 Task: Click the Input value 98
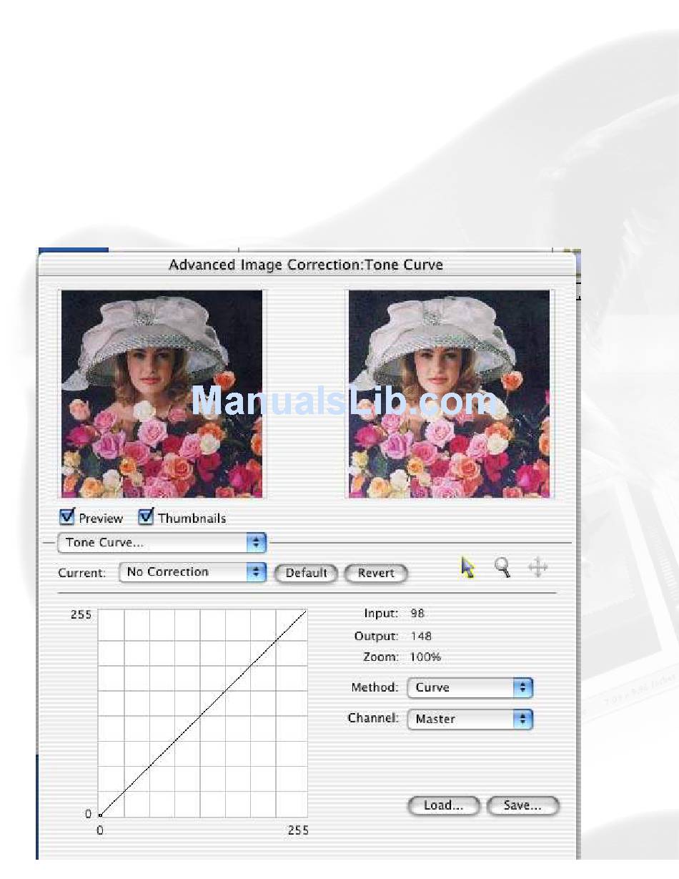[x=417, y=614]
